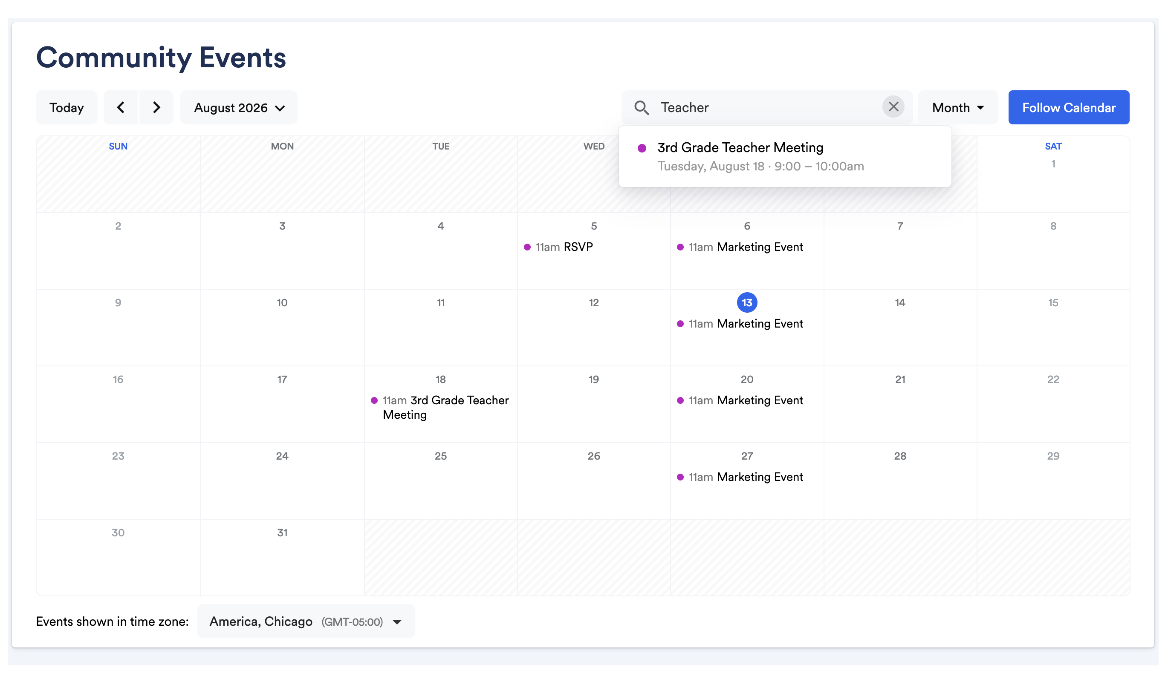Open the 3rd Grade Teacher Meeting search result

785,157
